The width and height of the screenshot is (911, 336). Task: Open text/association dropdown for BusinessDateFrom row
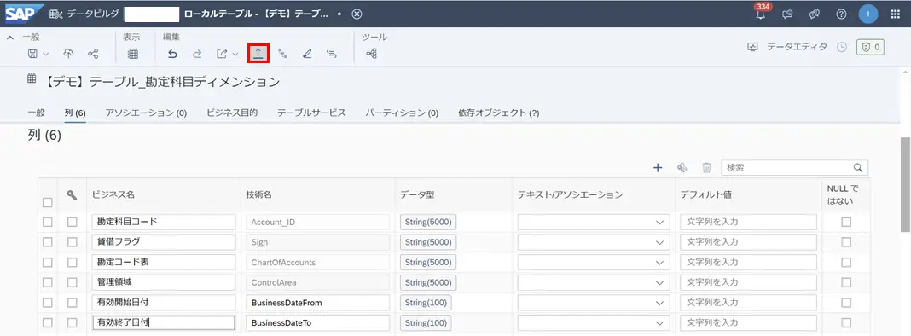point(659,303)
